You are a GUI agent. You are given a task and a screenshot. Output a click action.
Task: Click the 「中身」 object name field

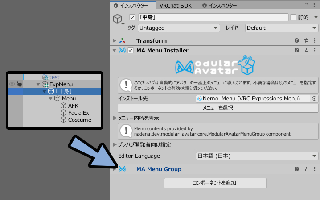[213, 17]
